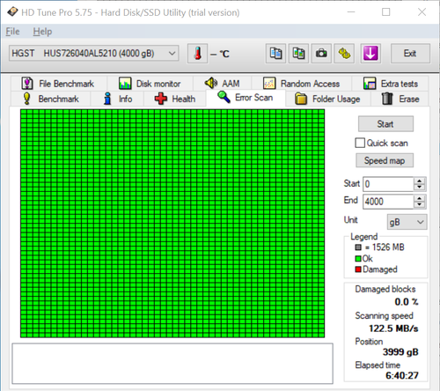Screen dimensions: 440x391
Task: Click the camera save screenshot icon
Action: [321, 54]
